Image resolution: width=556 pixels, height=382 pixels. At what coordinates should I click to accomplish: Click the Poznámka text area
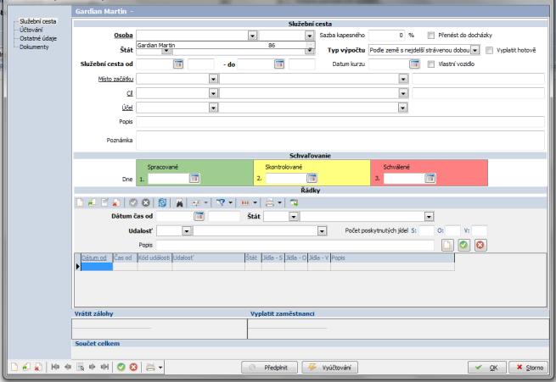pos(340,141)
